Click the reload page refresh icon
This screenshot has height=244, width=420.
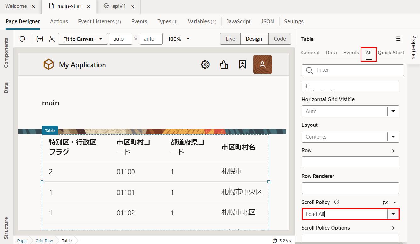pyautogui.click(x=22, y=39)
